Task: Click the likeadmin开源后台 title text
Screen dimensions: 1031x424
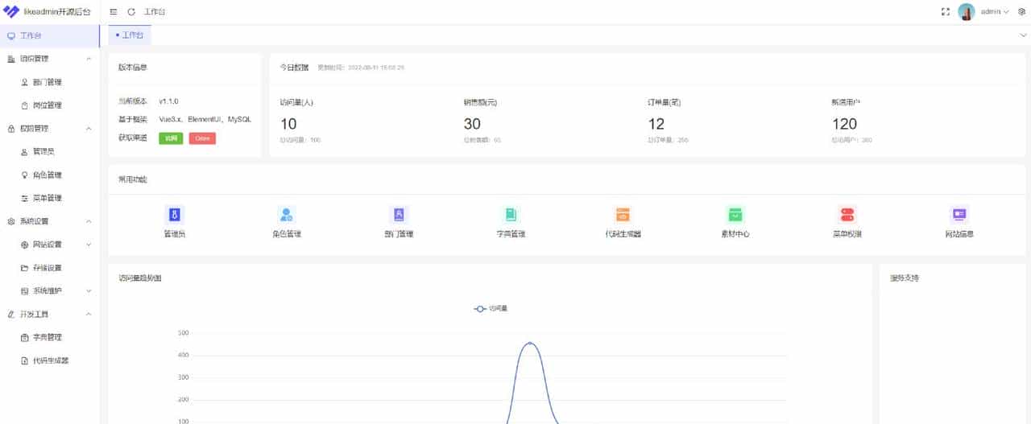Action: tap(57, 12)
